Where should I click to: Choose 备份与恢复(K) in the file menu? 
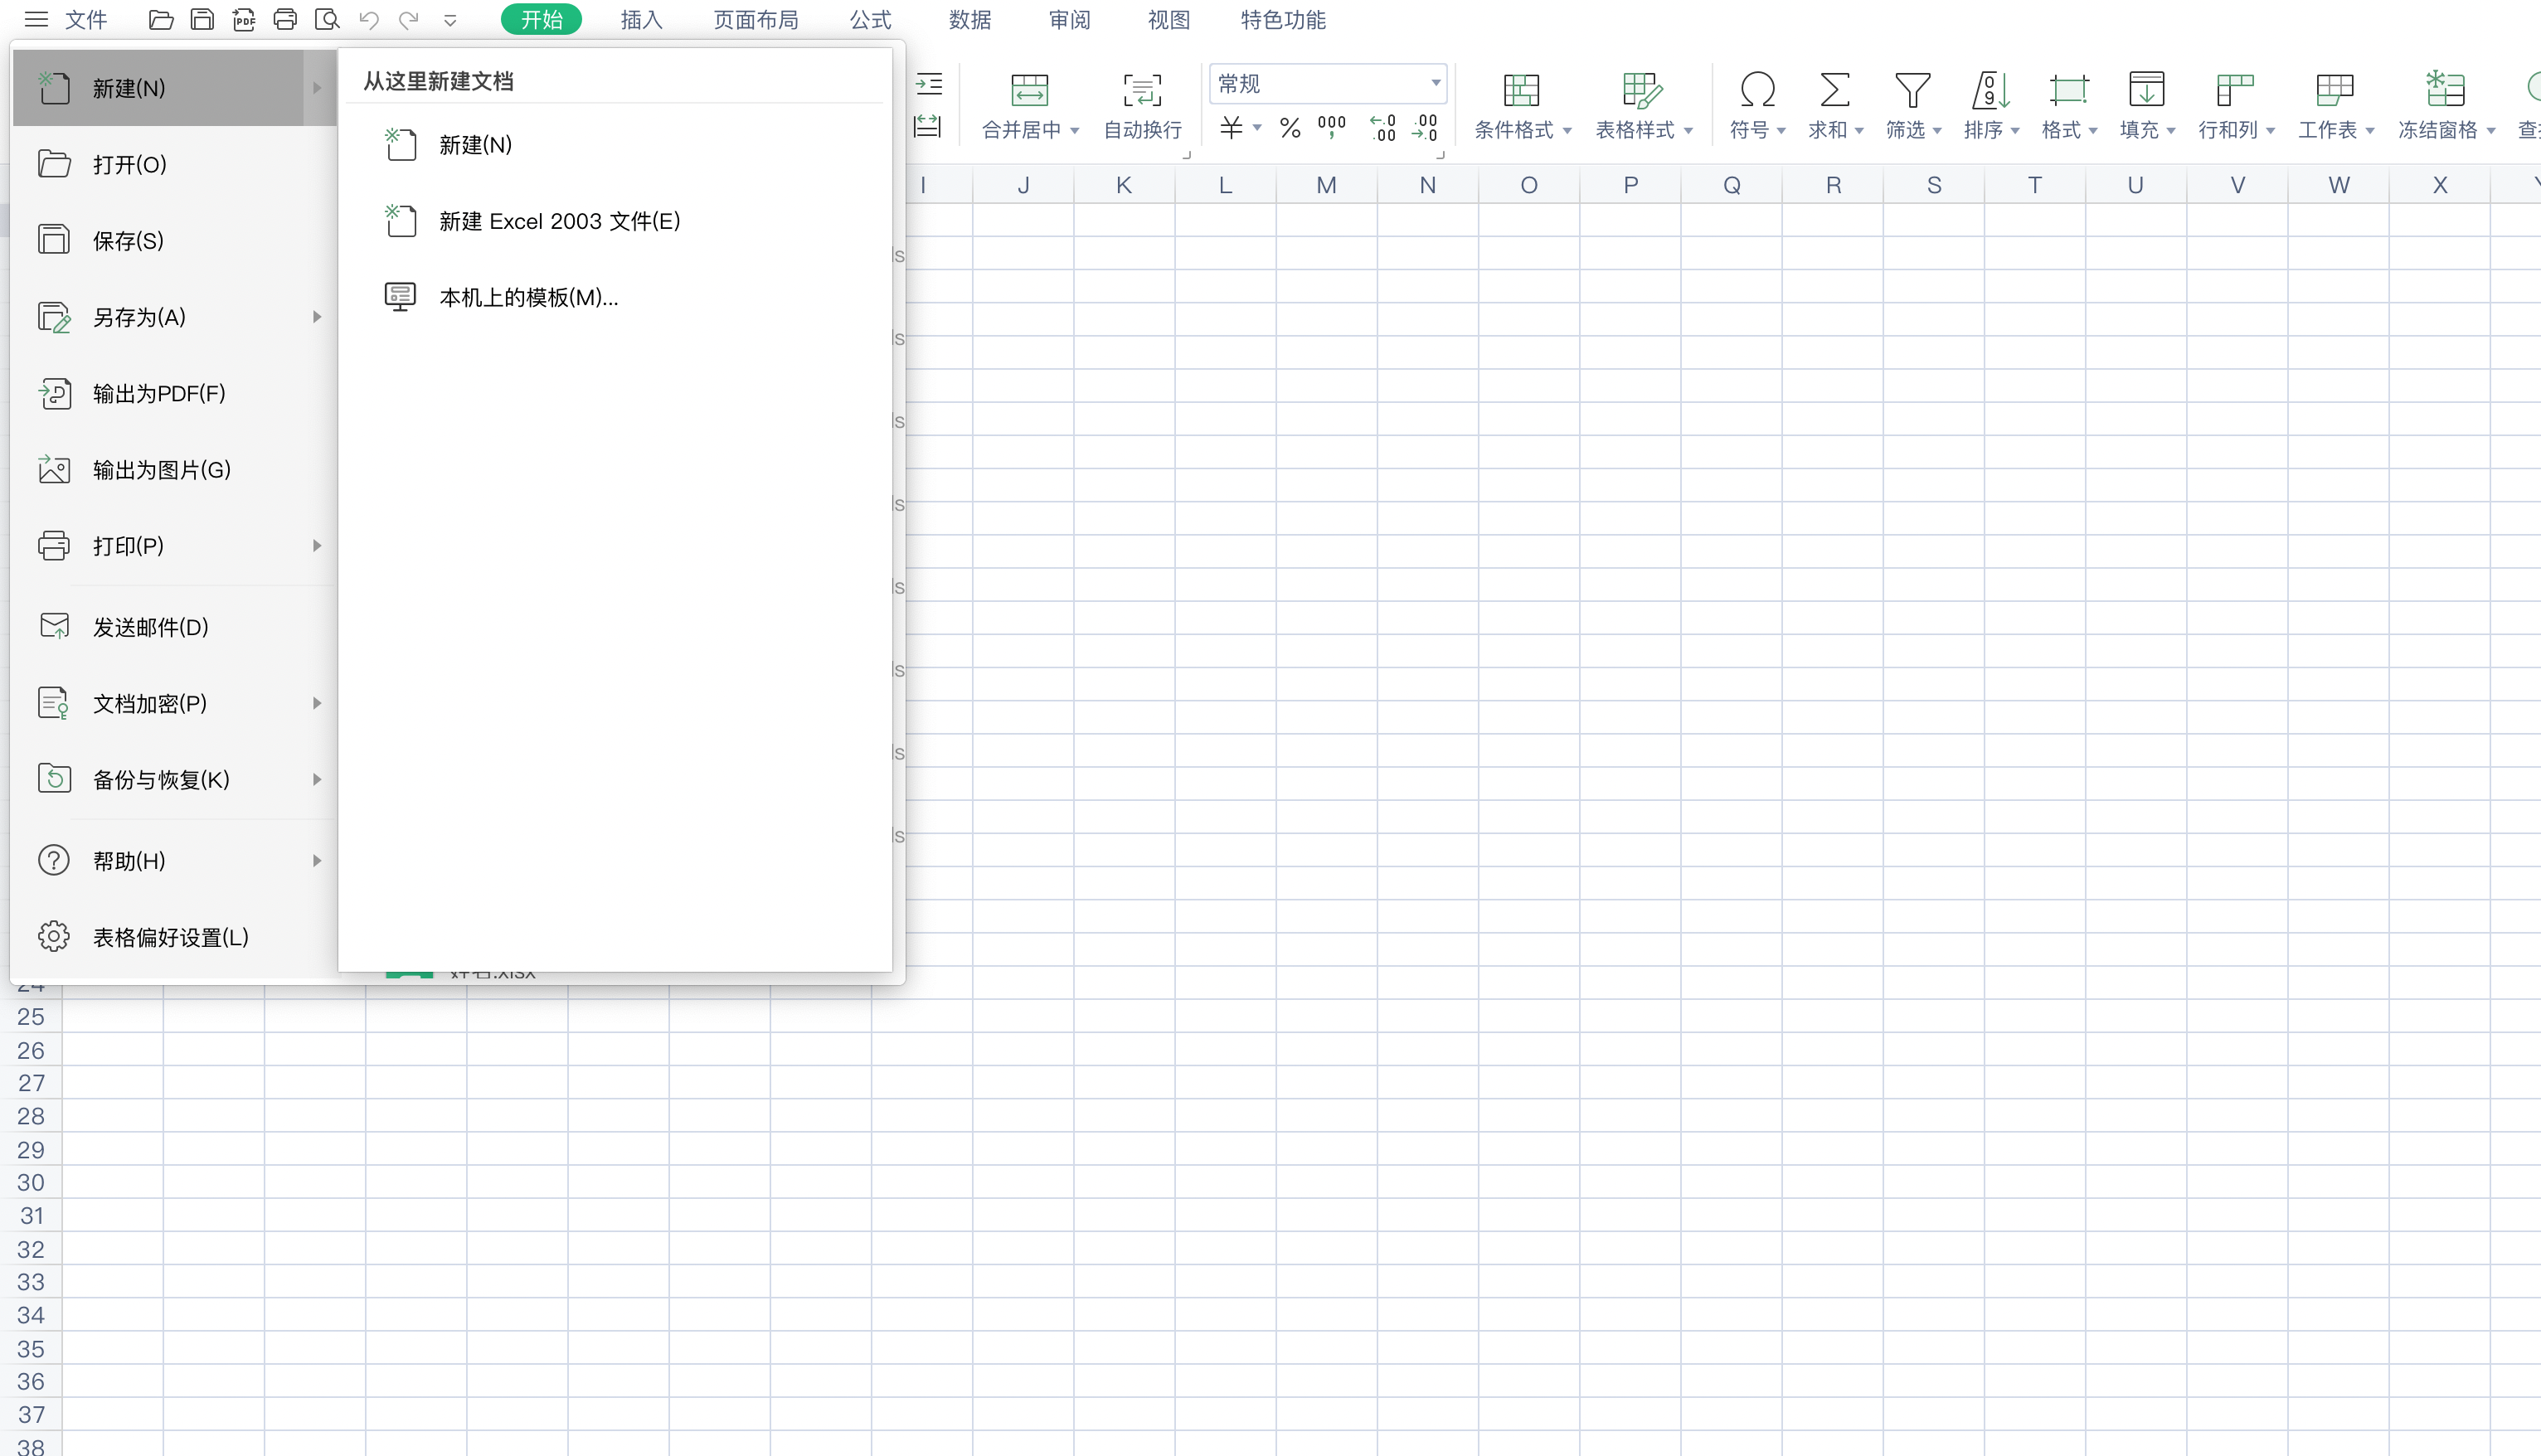pos(175,780)
